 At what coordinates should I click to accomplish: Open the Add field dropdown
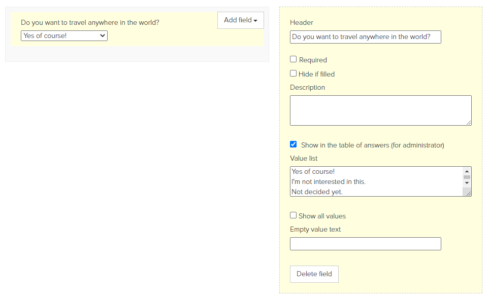[241, 20]
